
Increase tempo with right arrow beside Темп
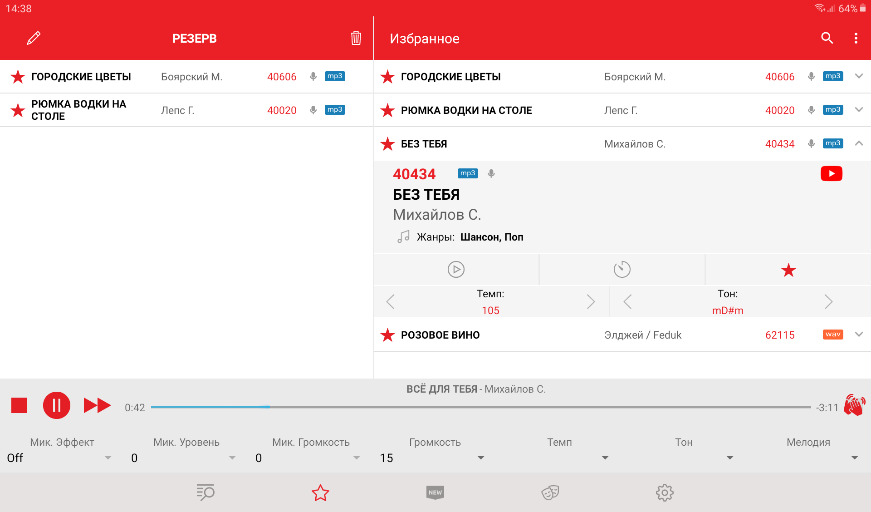tap(591, 301)
